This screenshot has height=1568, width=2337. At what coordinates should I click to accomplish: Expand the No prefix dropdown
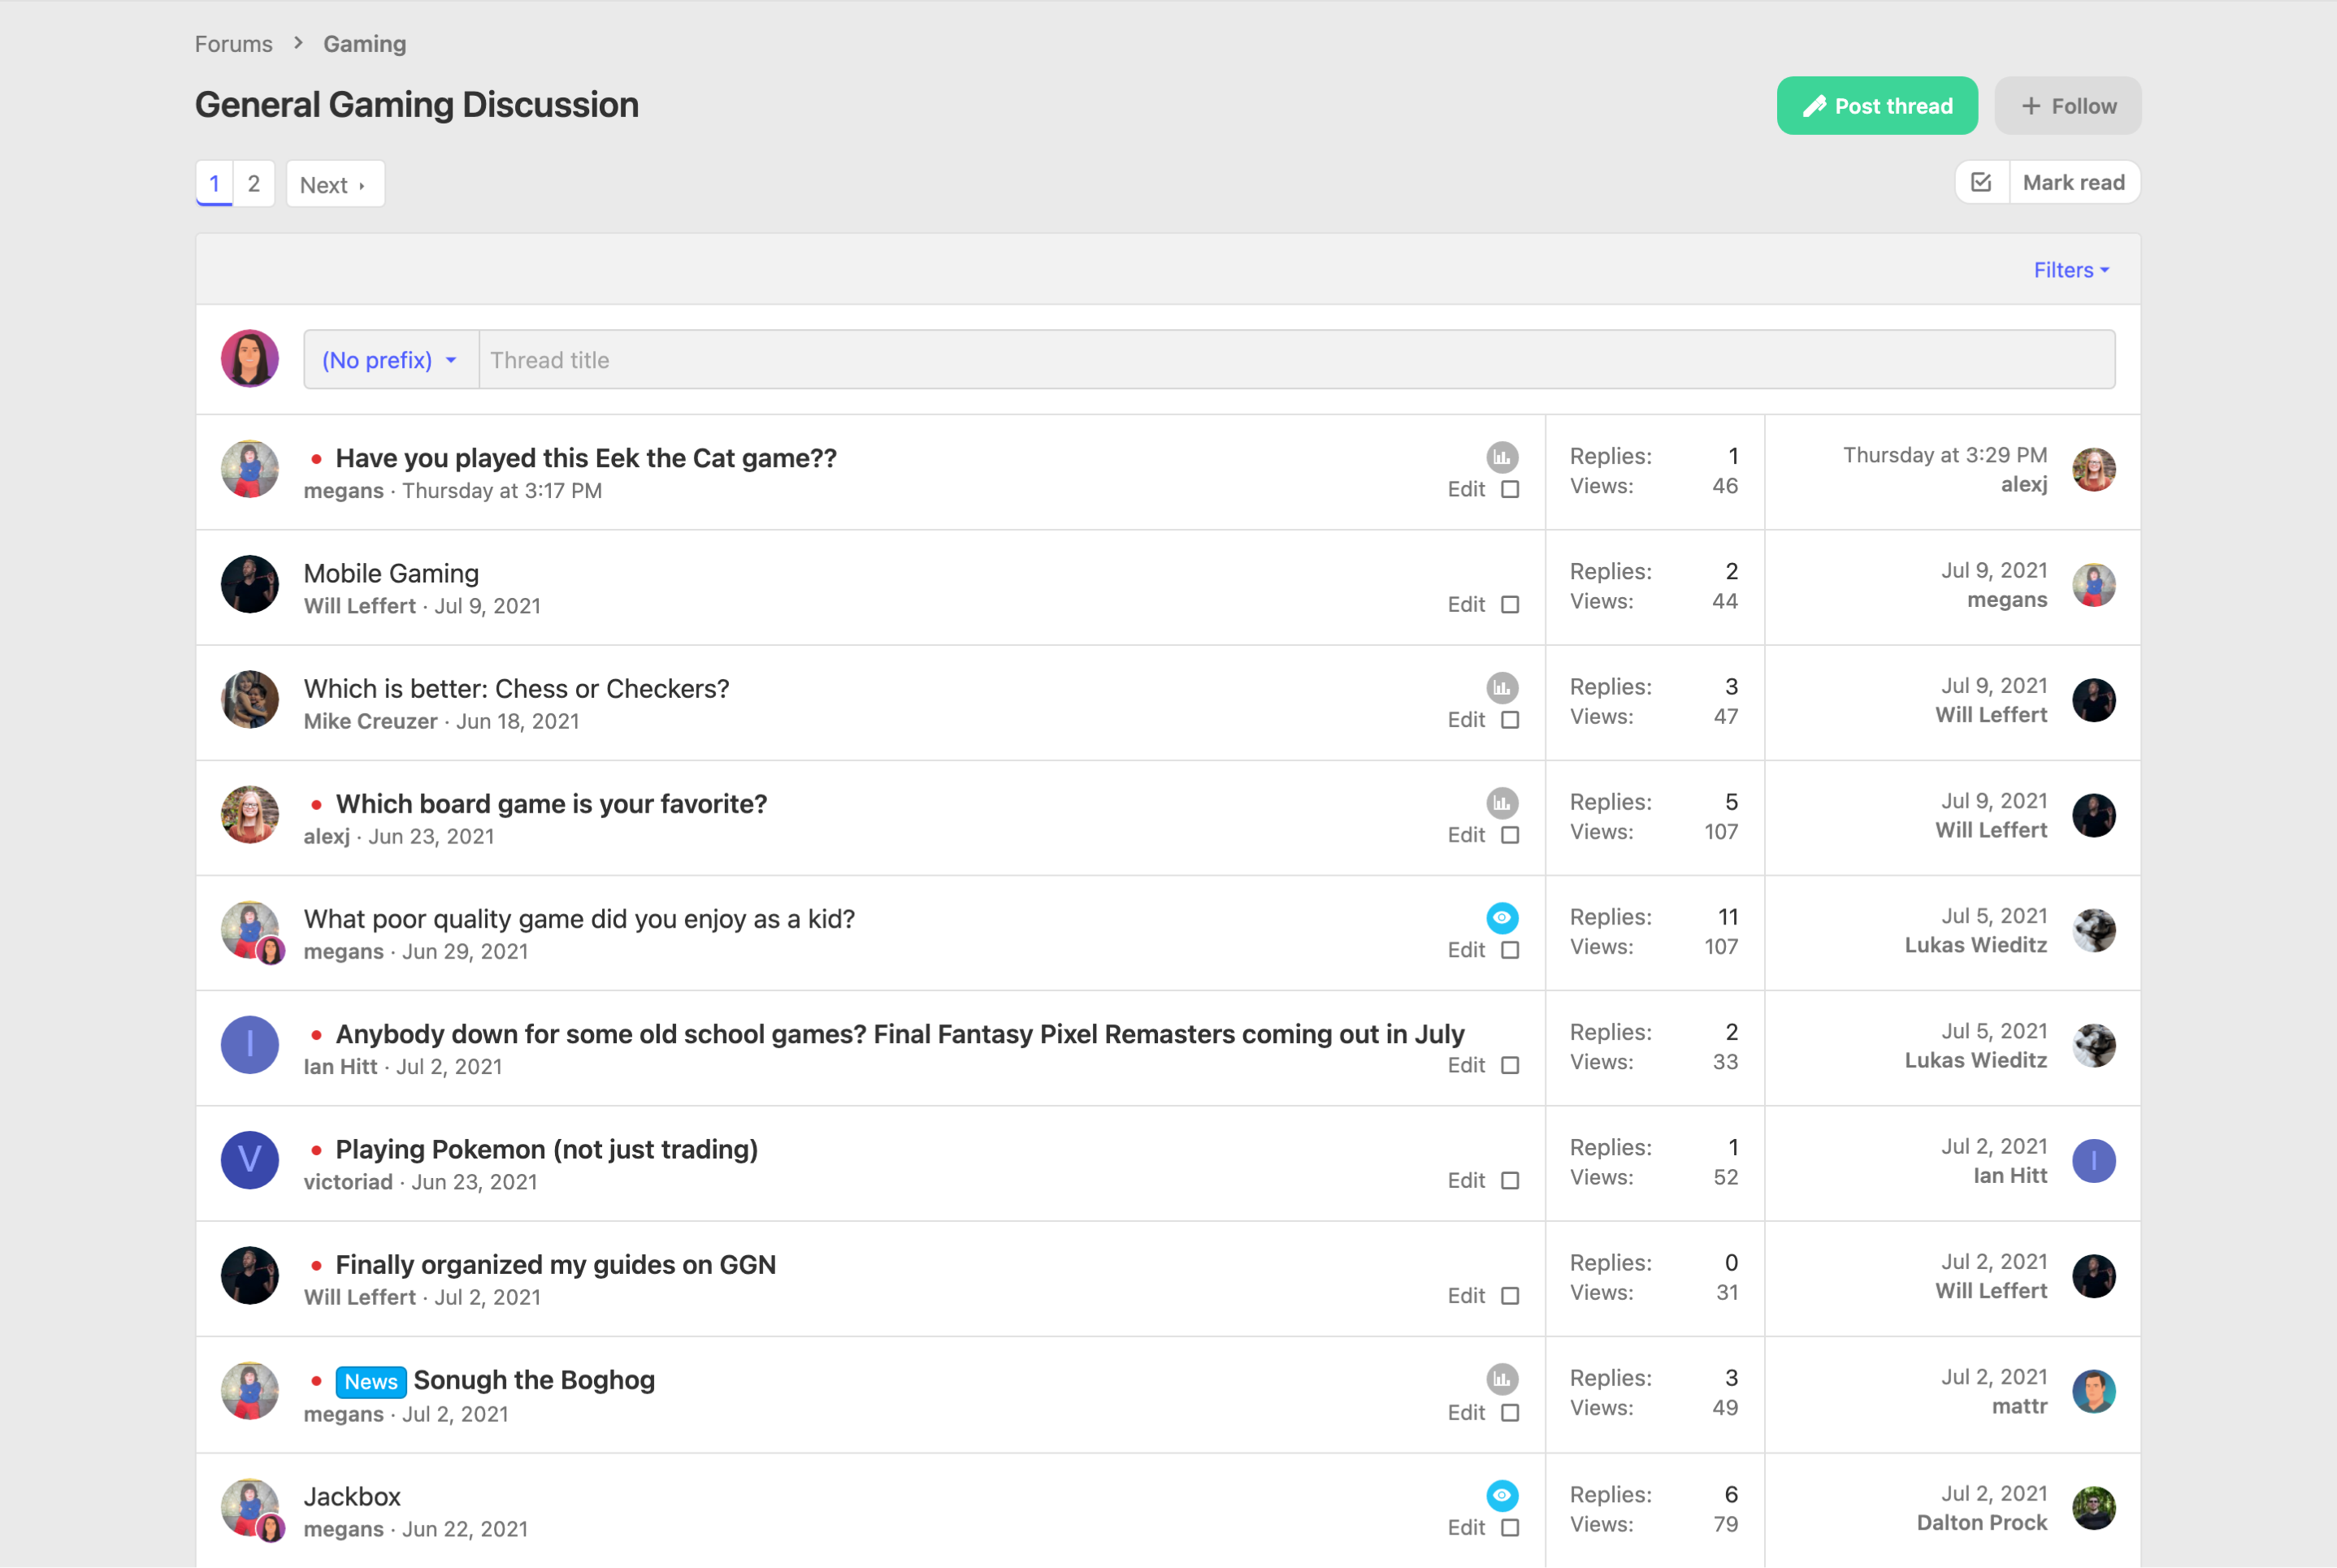pyautogui.click(x=390, y=360)
